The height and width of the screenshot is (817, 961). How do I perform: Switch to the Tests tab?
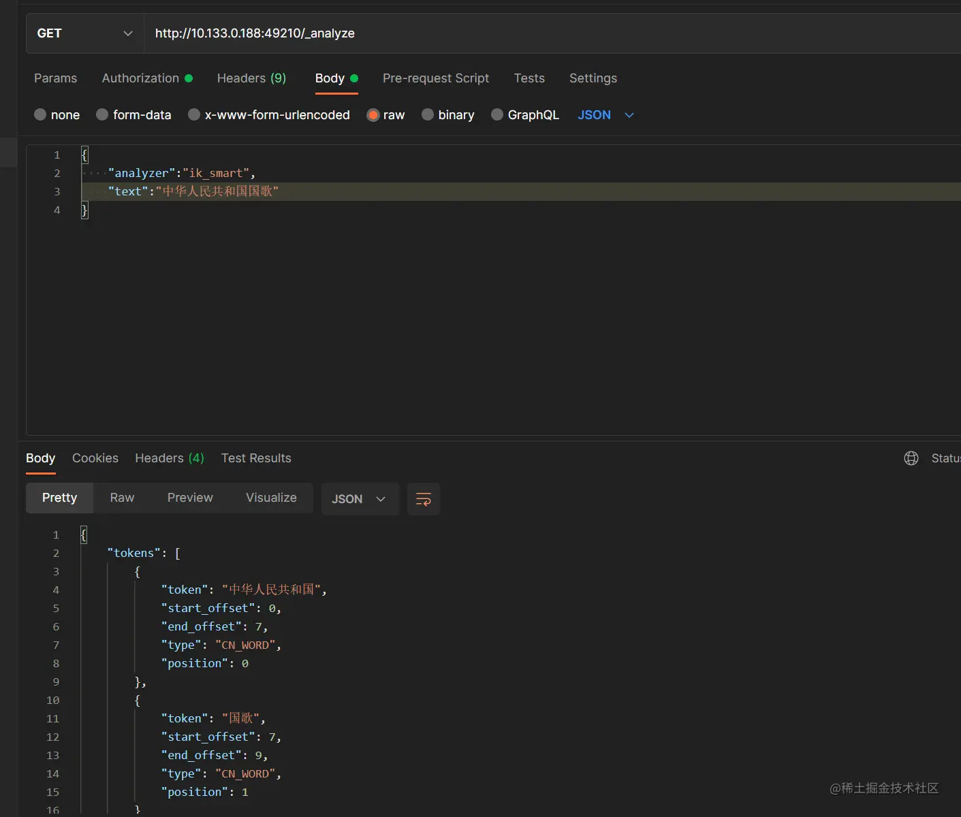tap(529, 78)
